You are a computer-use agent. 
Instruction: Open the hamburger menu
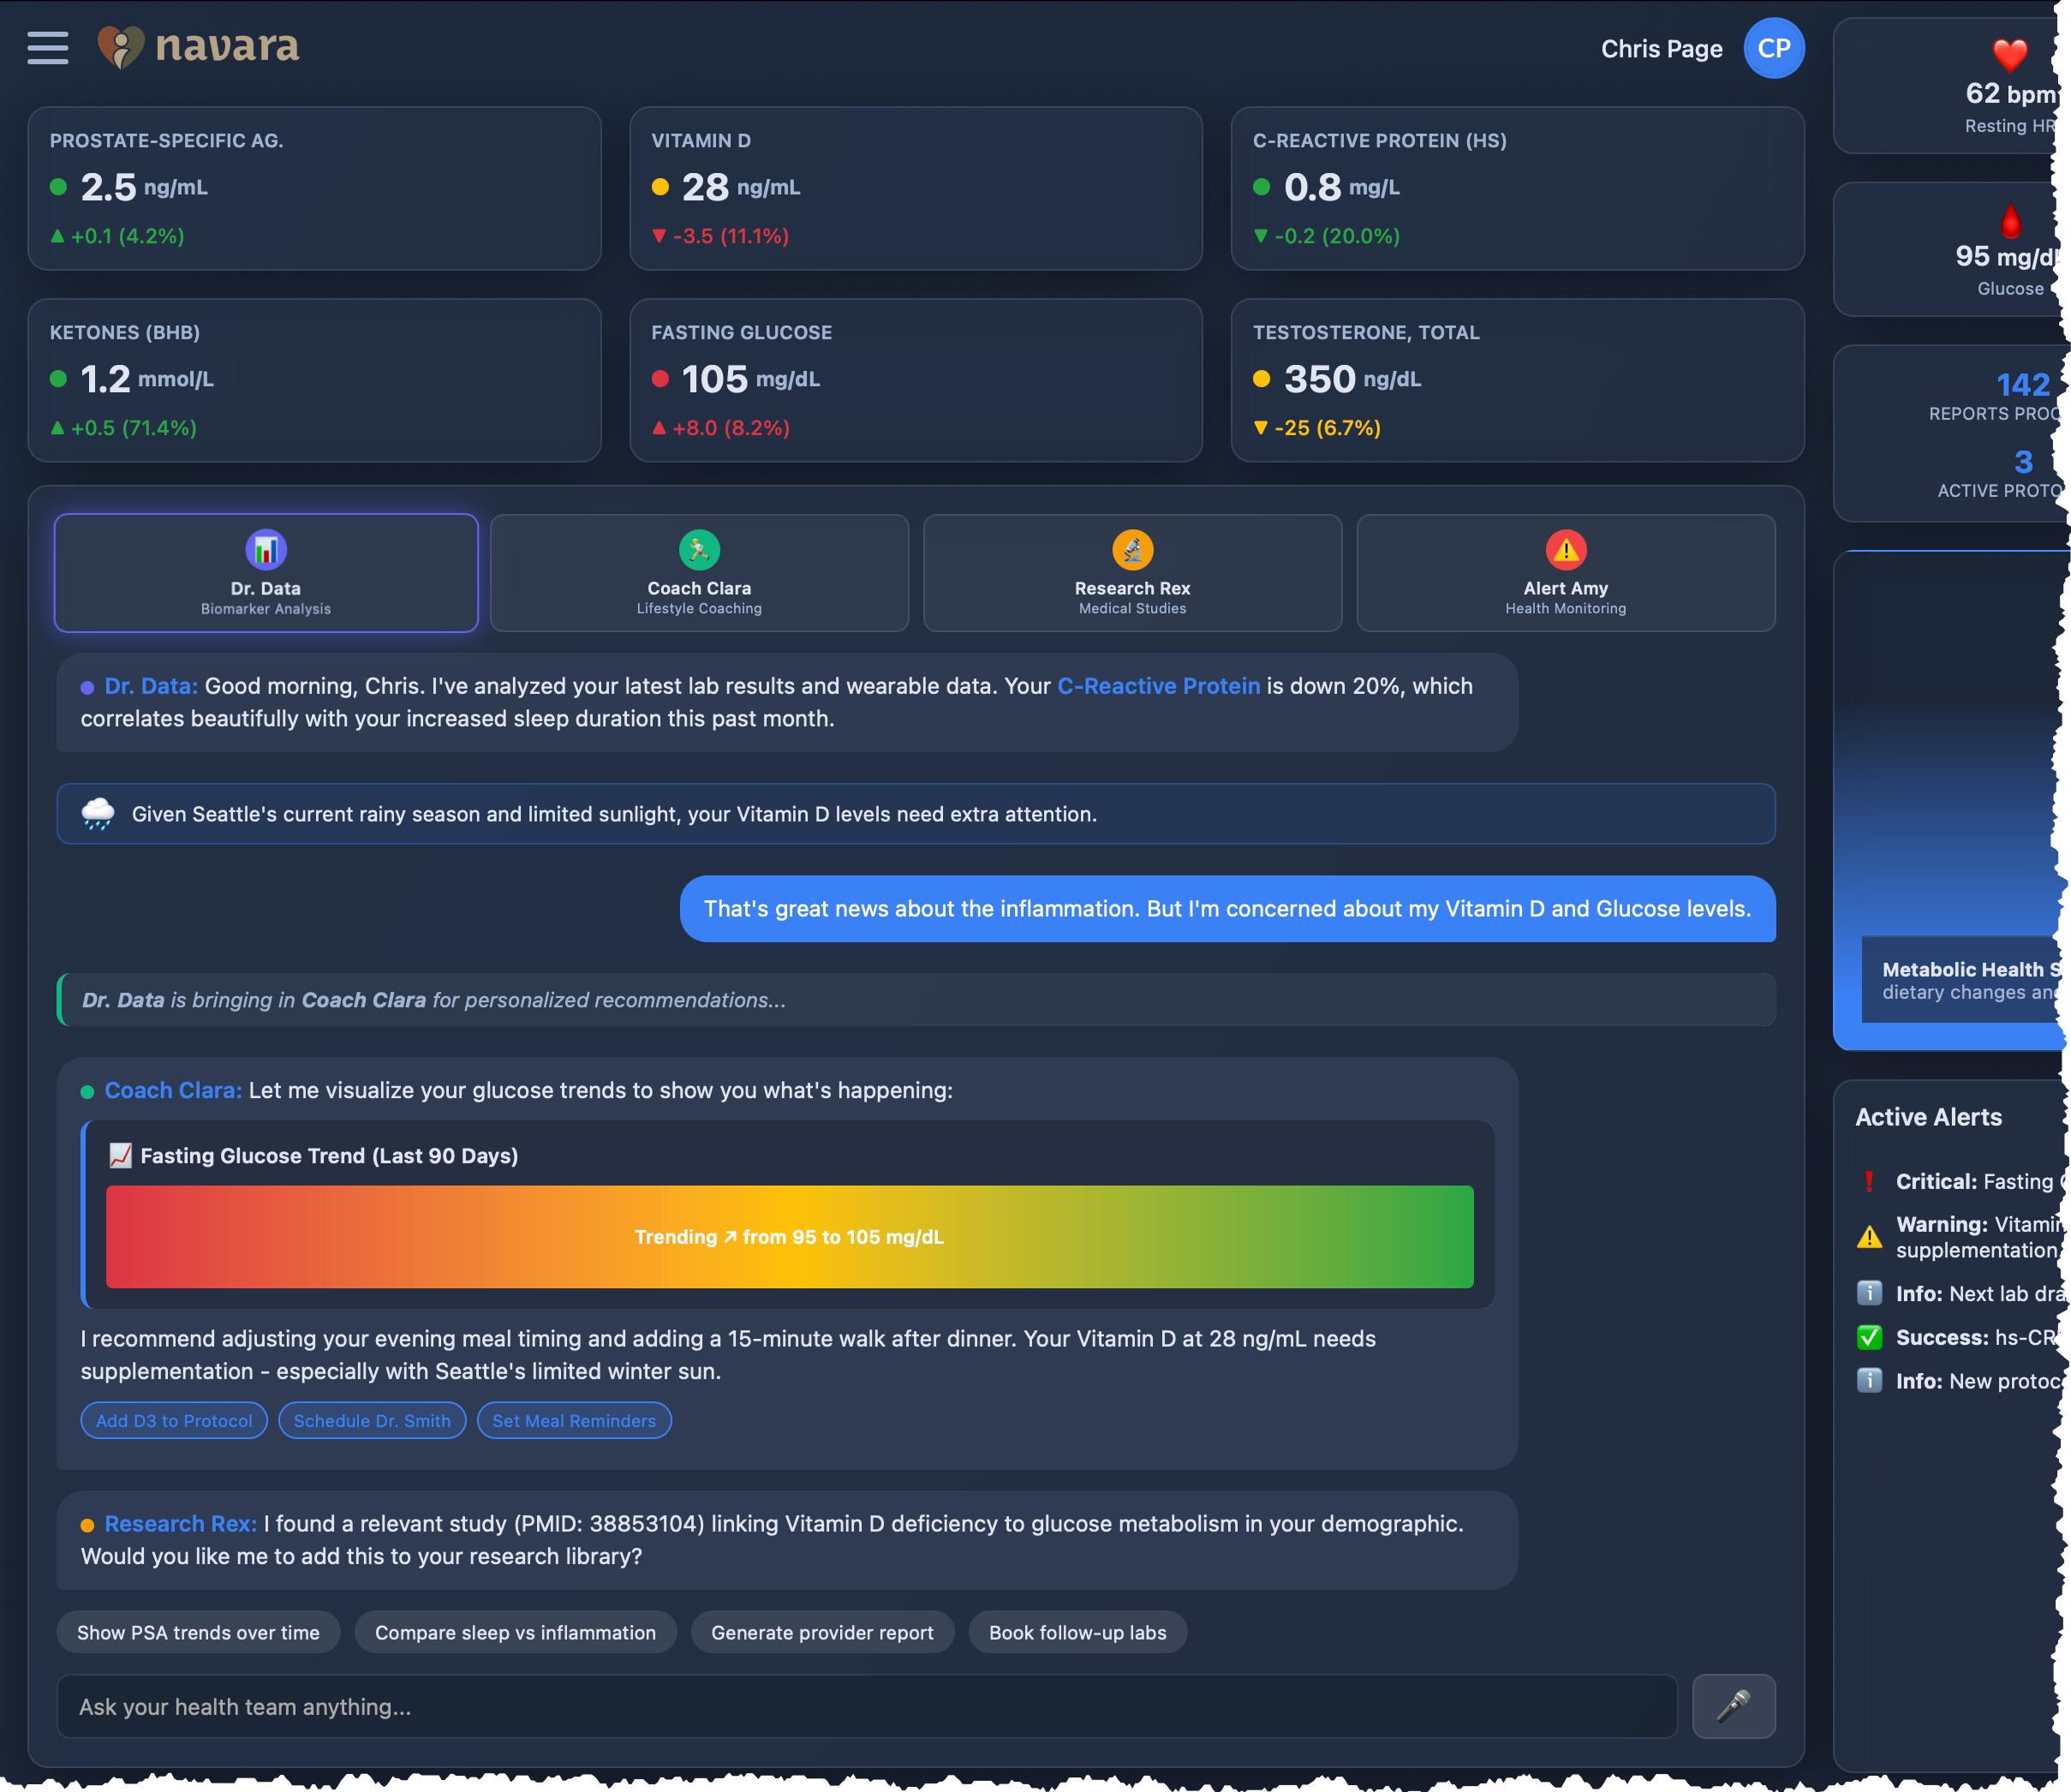pyautogui.click(x=48, y=48)
